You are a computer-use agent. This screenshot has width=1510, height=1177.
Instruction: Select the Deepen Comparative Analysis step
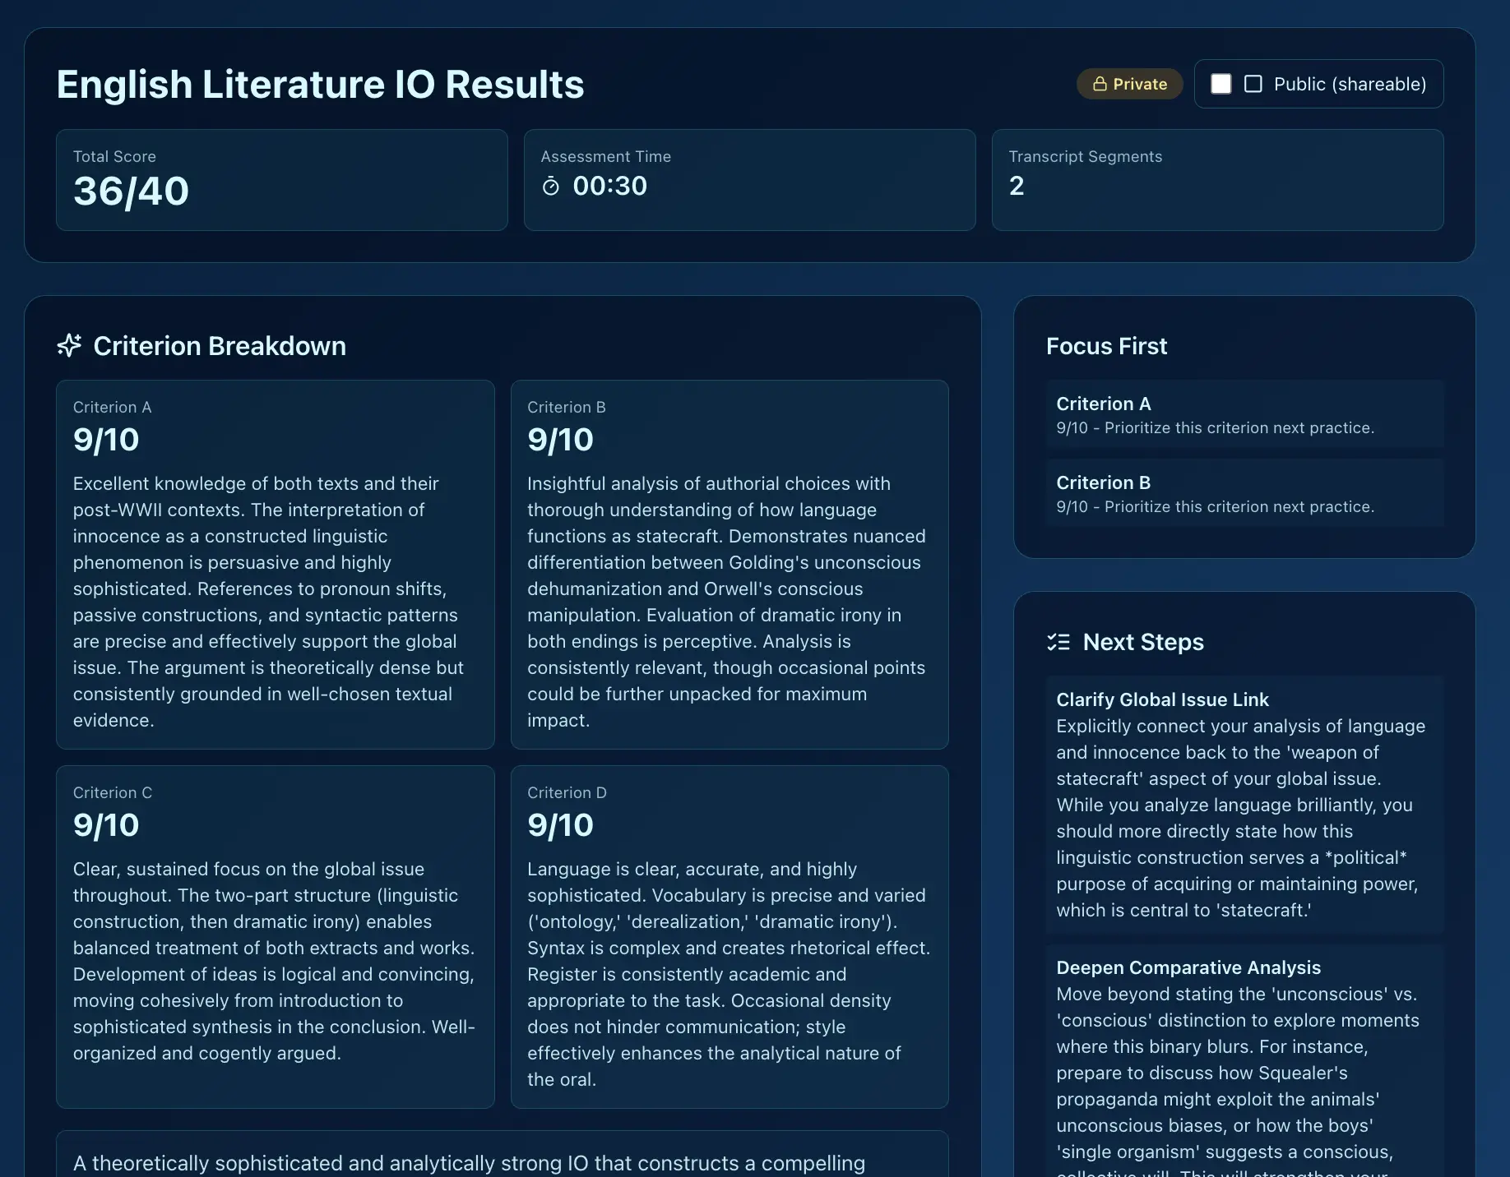click(1244, 1061)
